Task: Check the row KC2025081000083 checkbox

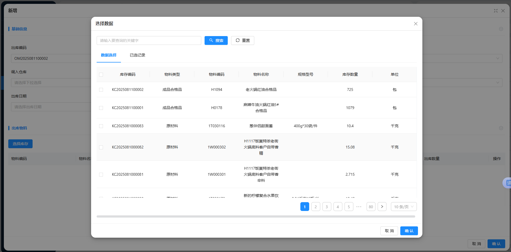Action: click(x=101, y=126)
